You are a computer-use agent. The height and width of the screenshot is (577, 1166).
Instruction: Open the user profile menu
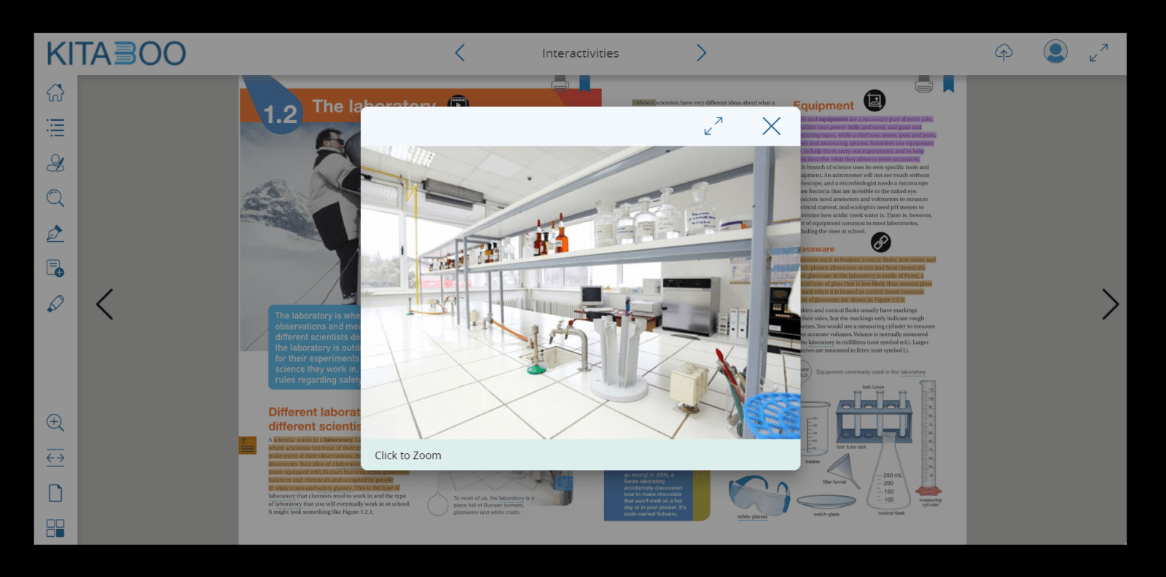pos(1055,52)
